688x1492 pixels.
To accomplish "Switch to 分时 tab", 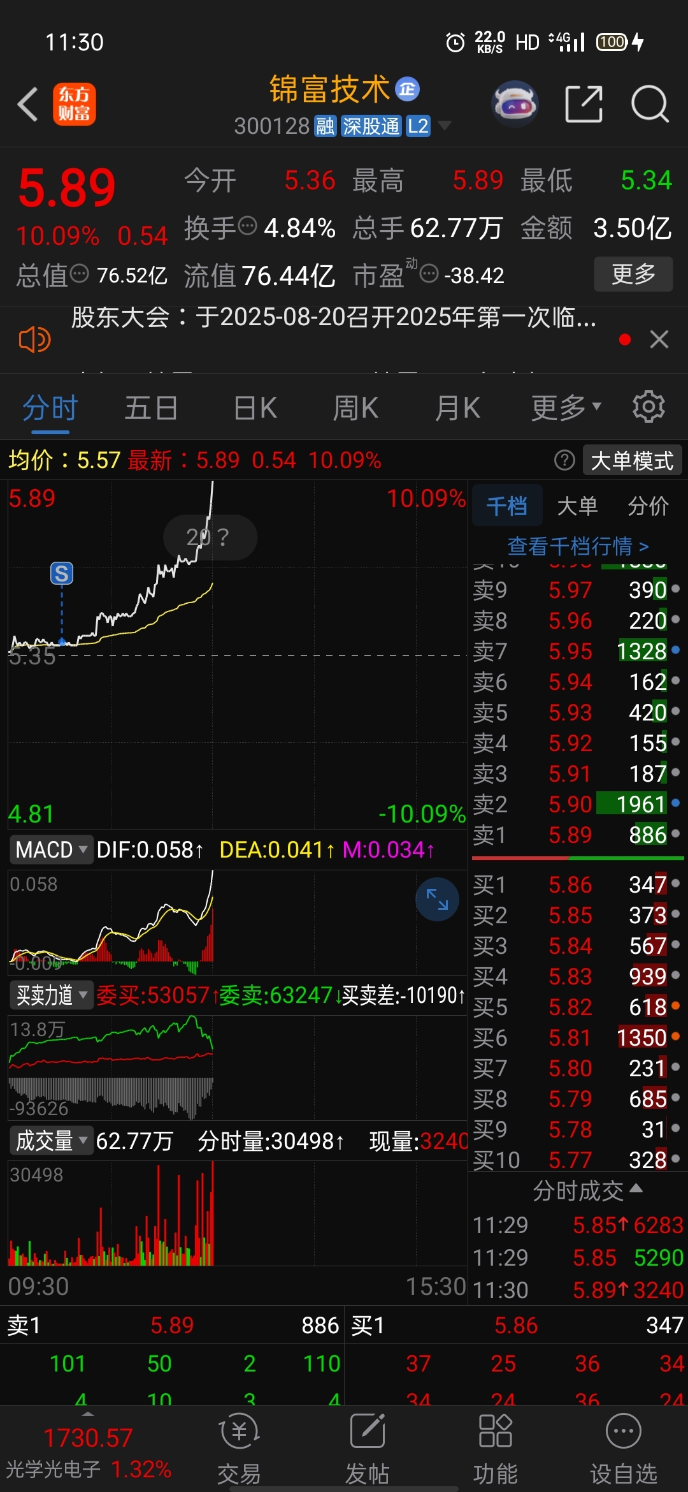I will (x=50, y=408).
